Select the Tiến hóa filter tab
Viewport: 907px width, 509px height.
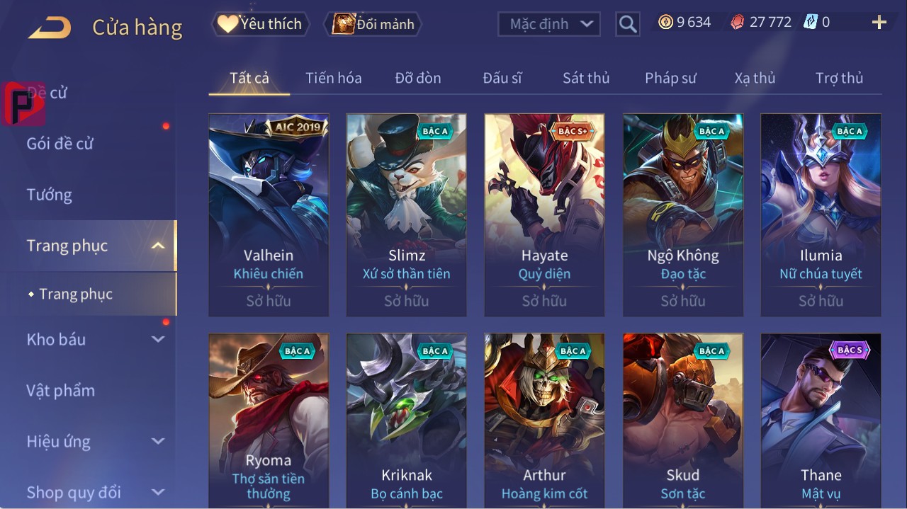point(334,78)
